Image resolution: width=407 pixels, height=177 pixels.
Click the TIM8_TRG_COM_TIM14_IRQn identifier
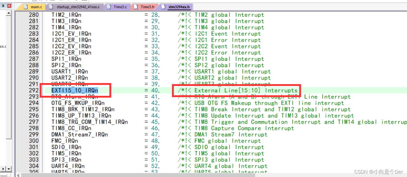[x=90, y=122]
